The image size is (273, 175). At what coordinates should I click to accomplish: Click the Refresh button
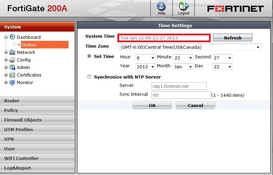pyautogui.click(x=233, y=38)
